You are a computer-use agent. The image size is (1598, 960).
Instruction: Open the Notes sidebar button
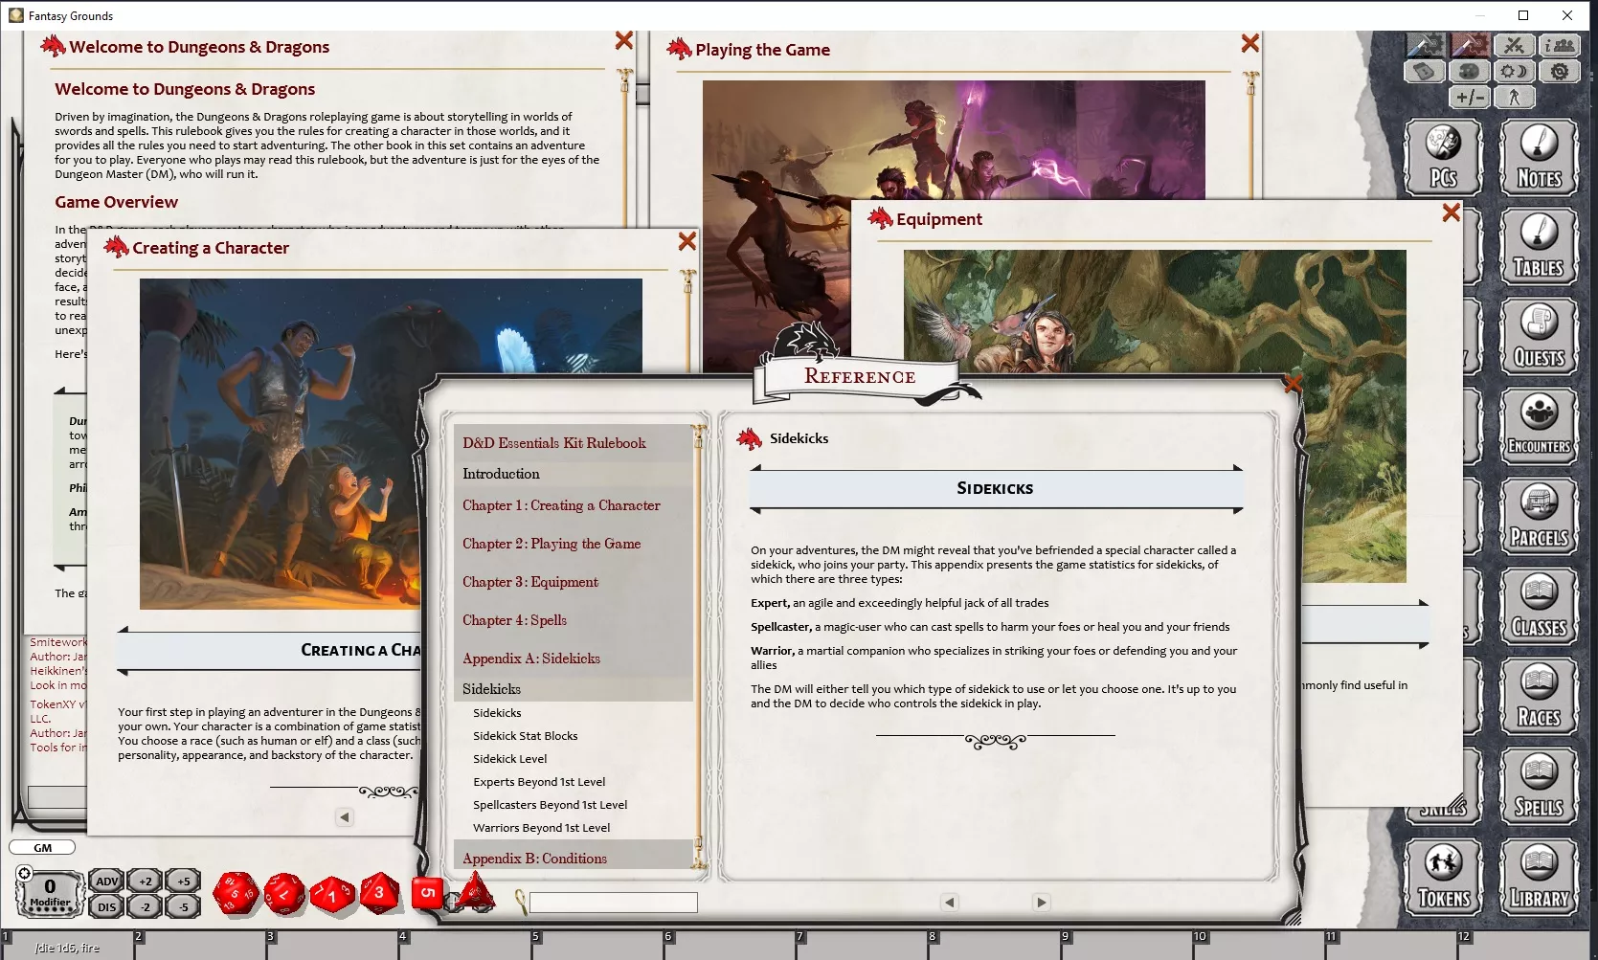tap(1539, 158)
